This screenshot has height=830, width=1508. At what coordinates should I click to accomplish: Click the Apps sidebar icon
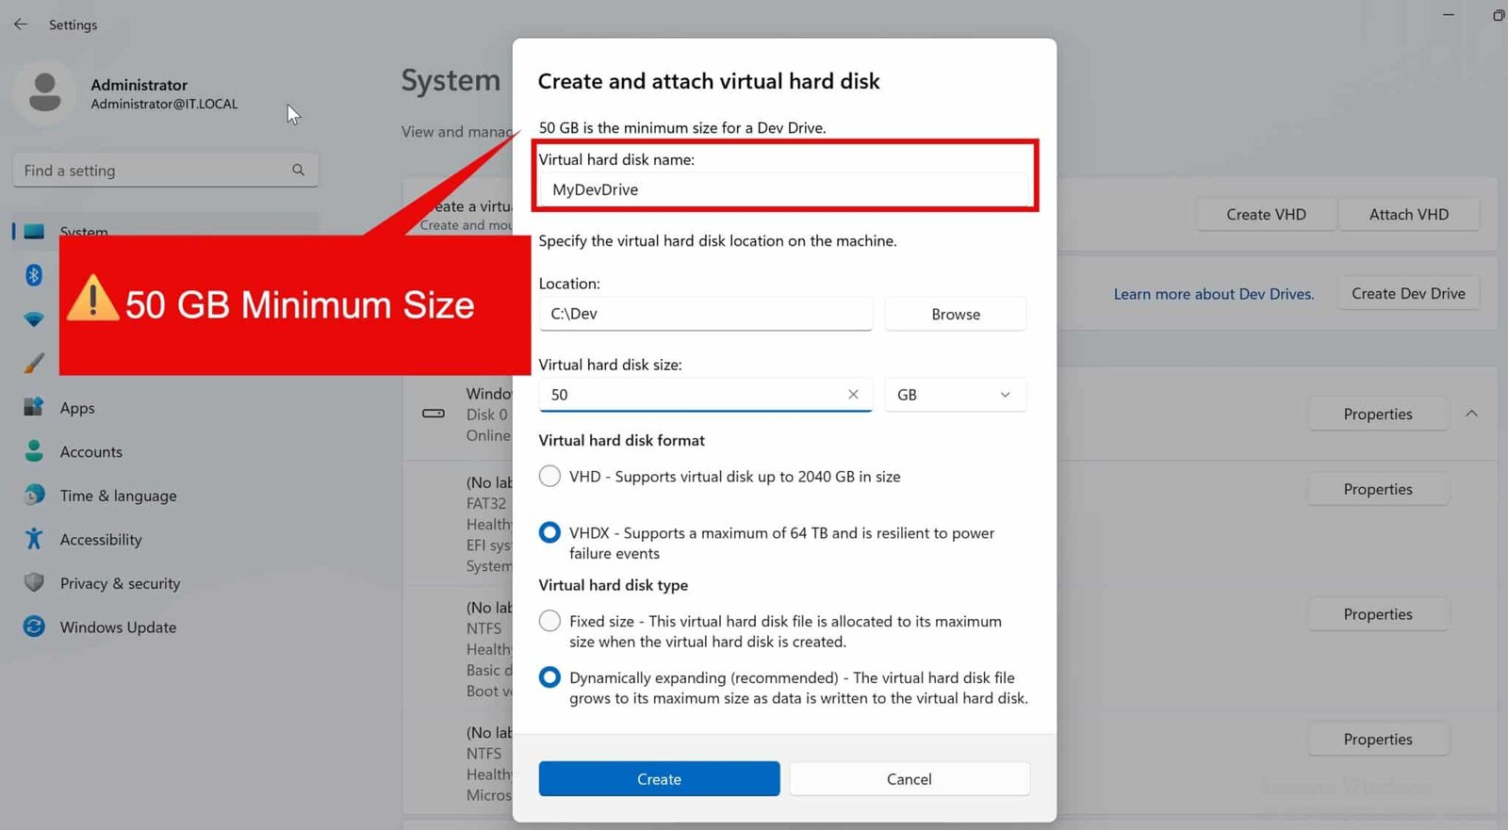(34, 407)
